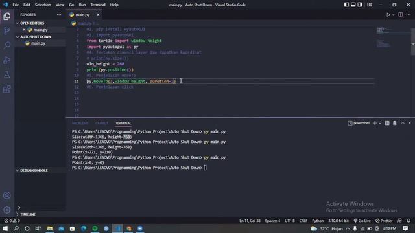
Task: Open the Terminal menu
Action: click(98, 5)
